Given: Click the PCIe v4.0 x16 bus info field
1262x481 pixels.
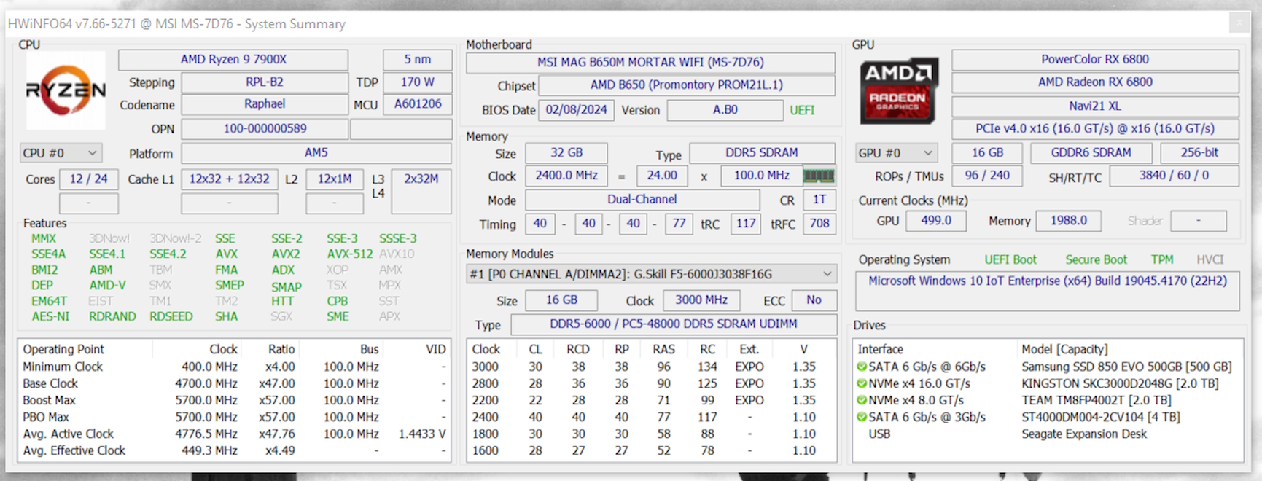Looking at the screenshot, I should coord(1095,129).
